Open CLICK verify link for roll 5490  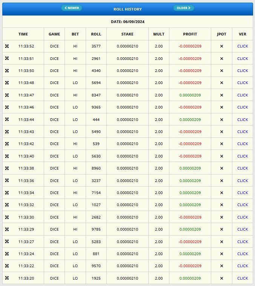click(243, 132)
